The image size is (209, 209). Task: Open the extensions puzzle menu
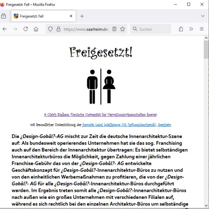point(181,29)
